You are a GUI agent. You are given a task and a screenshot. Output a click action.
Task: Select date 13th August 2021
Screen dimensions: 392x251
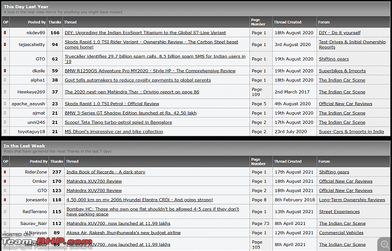[x=294, y=211]
